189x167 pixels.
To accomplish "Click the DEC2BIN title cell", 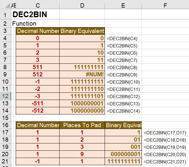I will coord(30,14).
